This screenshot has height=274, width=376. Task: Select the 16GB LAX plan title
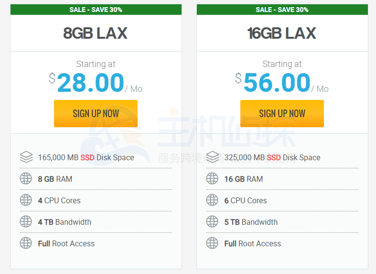pos(282,33)
